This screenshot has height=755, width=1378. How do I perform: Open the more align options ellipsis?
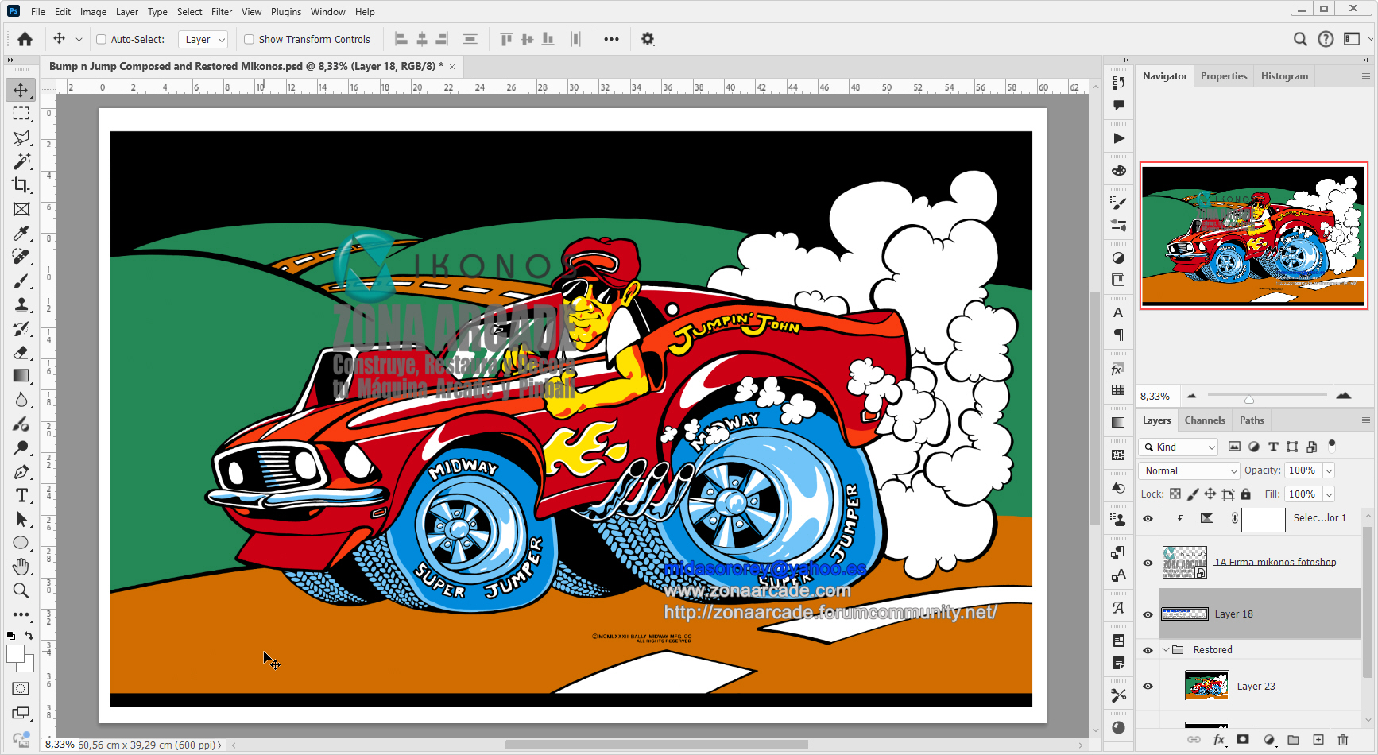click(611, 39)
